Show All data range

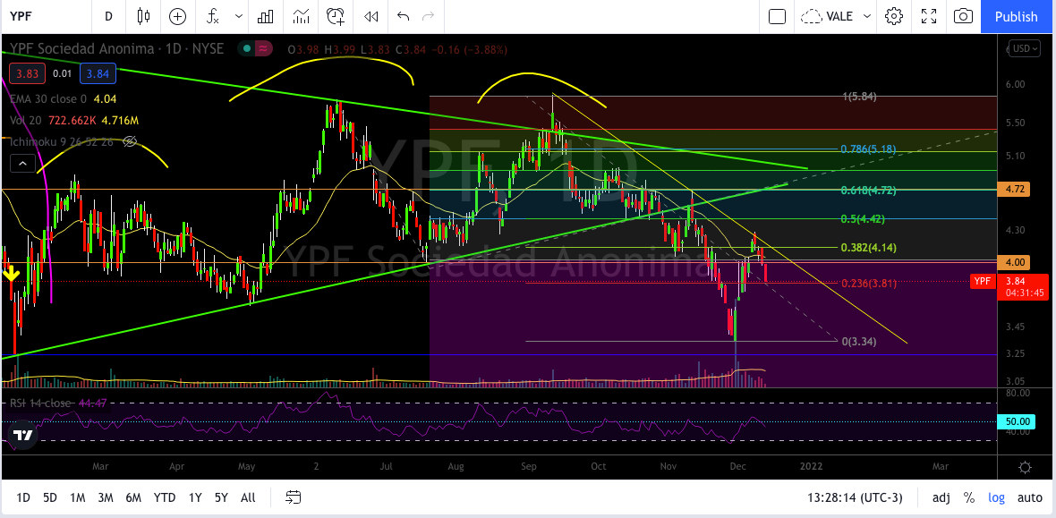pyautogui.click(x=248, y=497)
